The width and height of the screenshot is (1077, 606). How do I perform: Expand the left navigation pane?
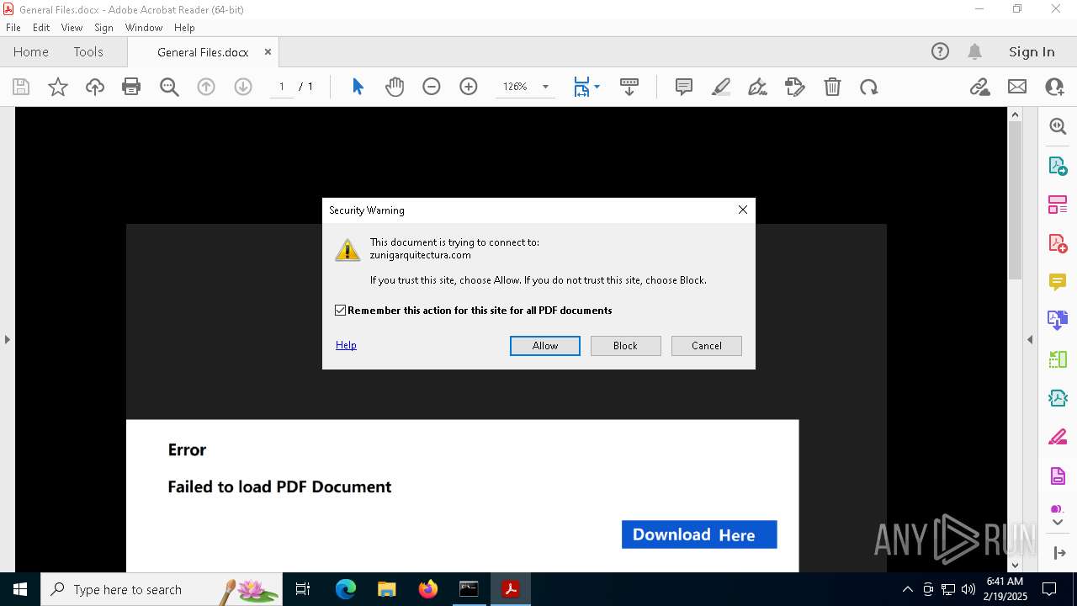[7, 339]
